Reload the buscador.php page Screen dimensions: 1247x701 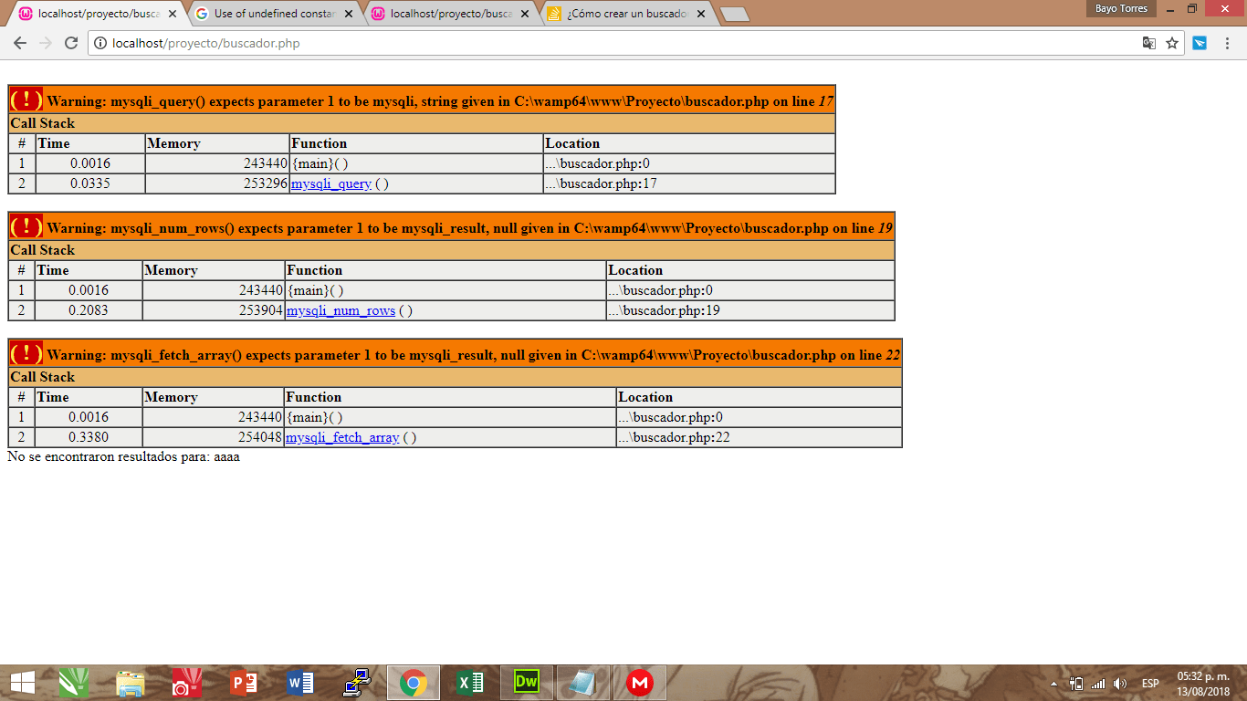tap(71, 43)
